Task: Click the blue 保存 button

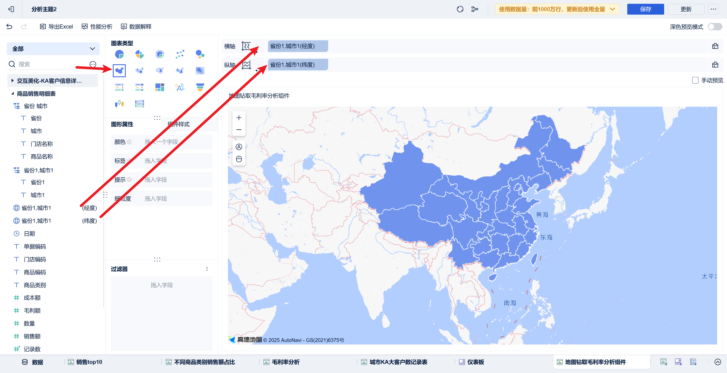Action: [645, 9]
